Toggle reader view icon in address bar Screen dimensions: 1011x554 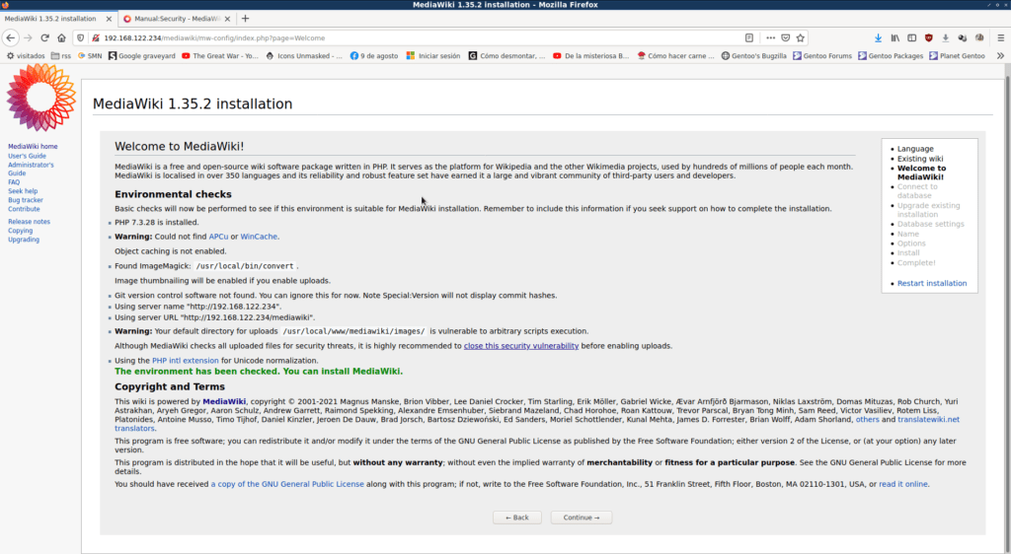749,38
